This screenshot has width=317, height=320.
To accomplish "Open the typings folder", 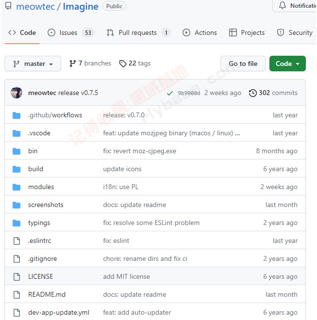I will 39,223.
